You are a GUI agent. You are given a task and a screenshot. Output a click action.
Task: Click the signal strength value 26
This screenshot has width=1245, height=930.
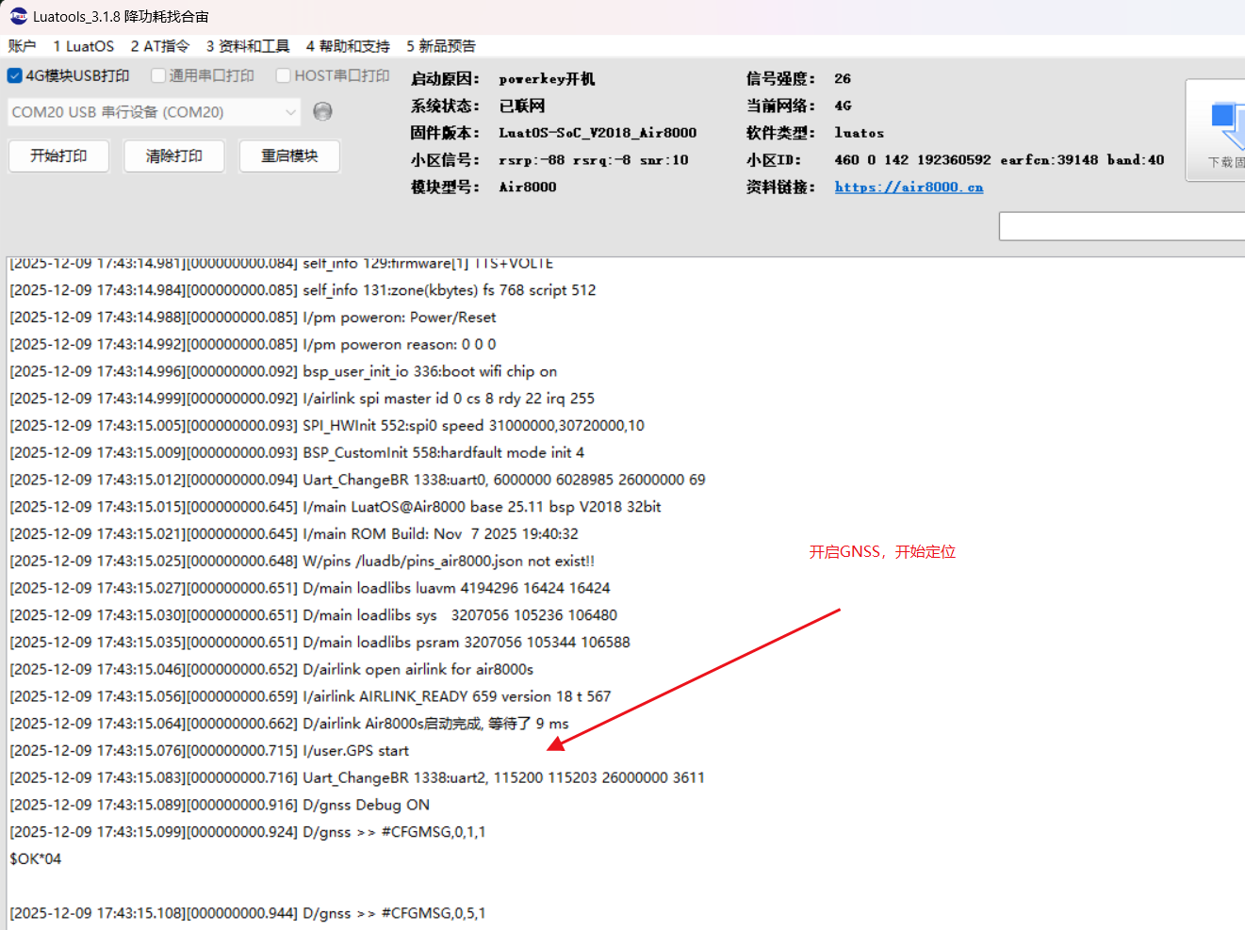click(843, 79)
